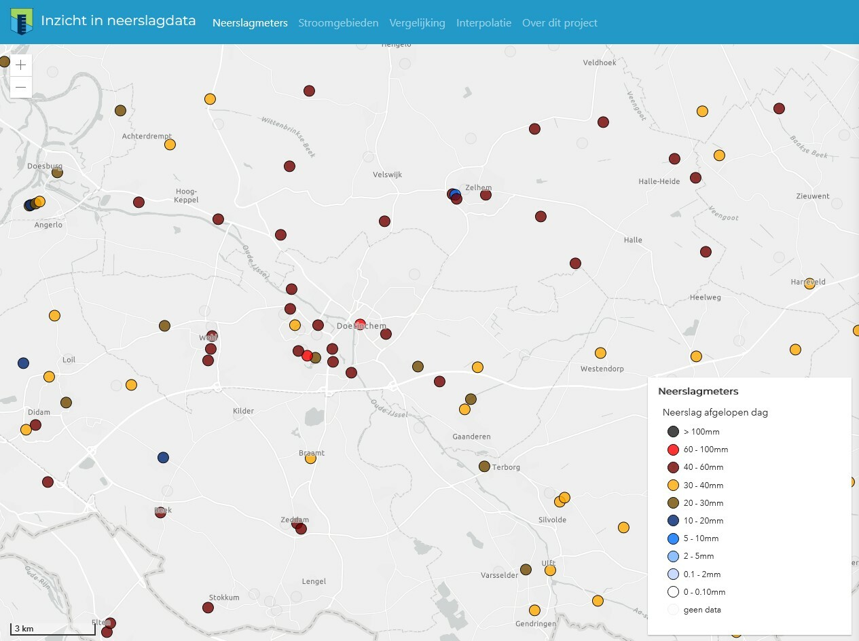This screenshot has width=859, height=641.
Task: Switch to the Stroomgebieden tab
Action: point(338,23)
